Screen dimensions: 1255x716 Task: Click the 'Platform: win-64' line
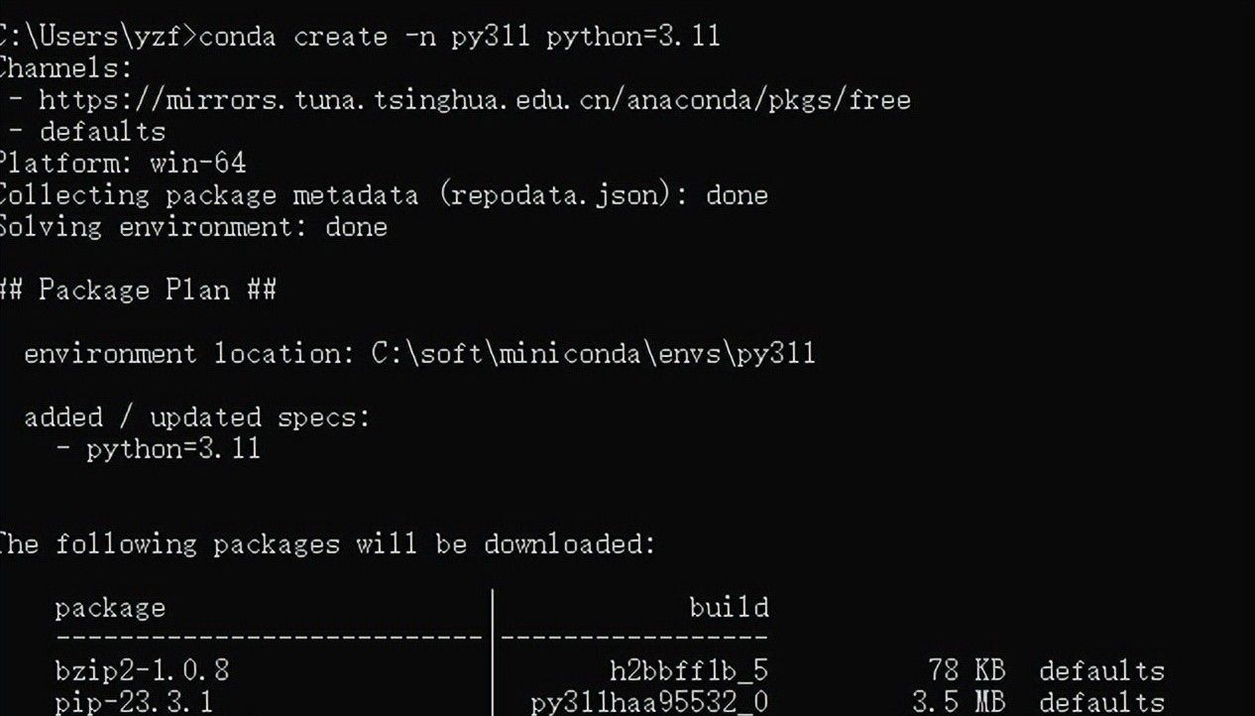click(122, 164)
